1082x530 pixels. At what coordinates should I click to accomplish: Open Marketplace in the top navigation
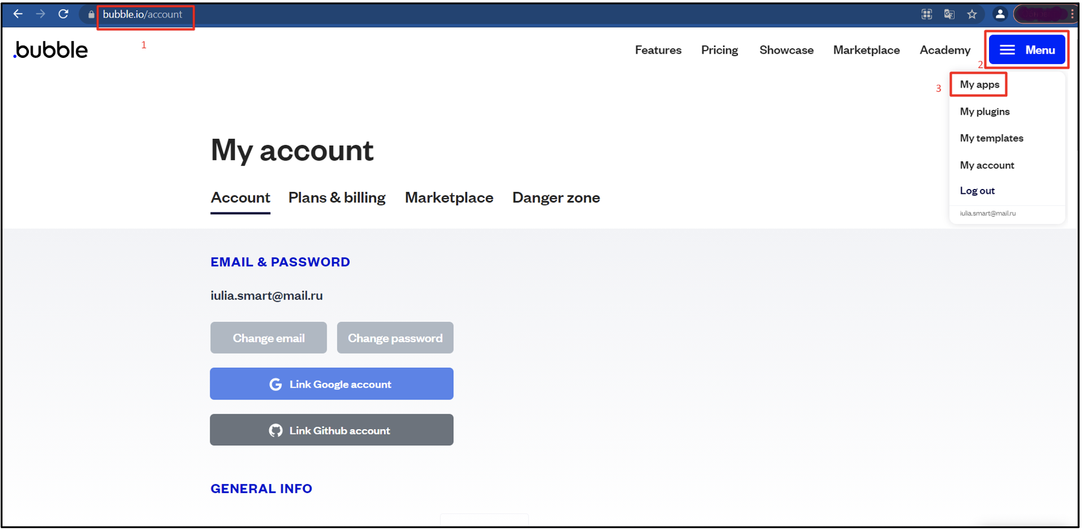(x=866, y=50)
